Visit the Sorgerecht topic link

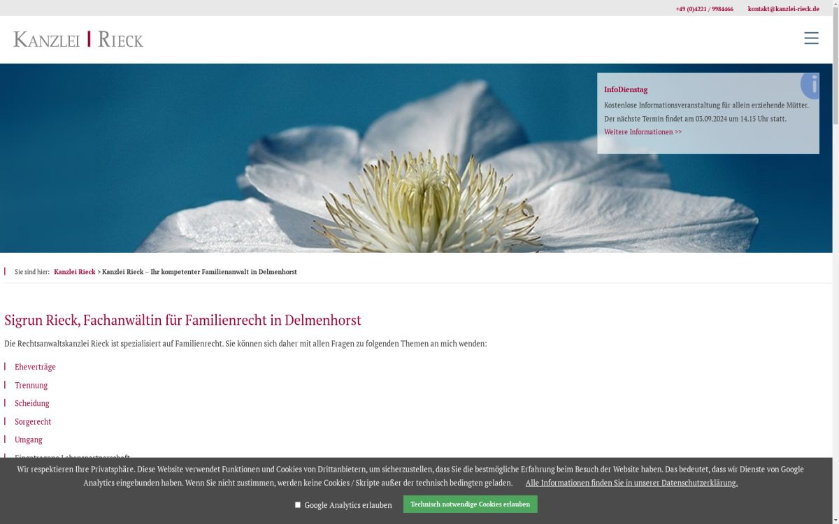click(x=33, y=421)
